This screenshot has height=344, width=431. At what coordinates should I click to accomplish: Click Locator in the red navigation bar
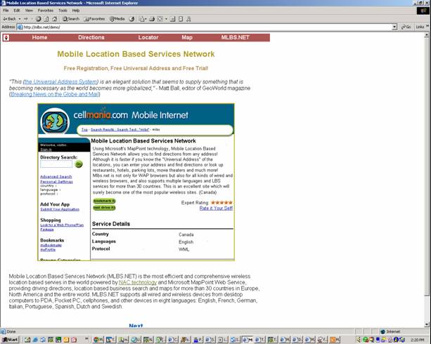[x=148, y=37]
